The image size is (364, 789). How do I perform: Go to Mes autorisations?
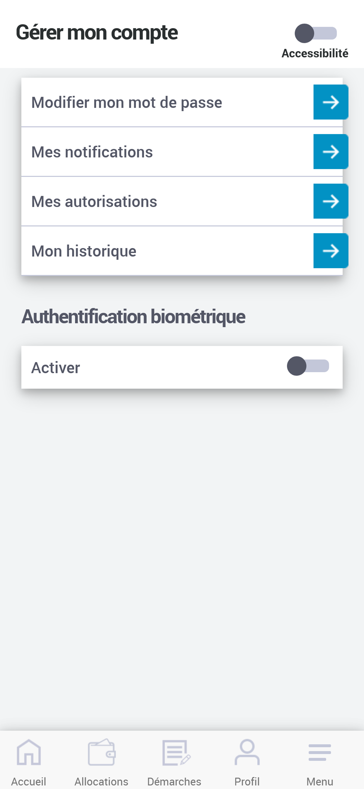tap(94, 202)
